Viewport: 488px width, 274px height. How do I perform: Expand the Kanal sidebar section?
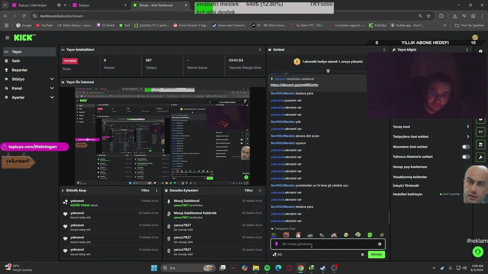coord(29,88)
